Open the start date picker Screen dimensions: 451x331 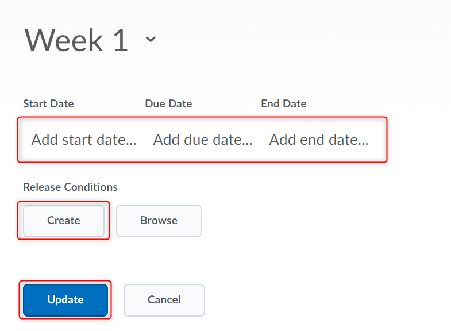point(84,140)
